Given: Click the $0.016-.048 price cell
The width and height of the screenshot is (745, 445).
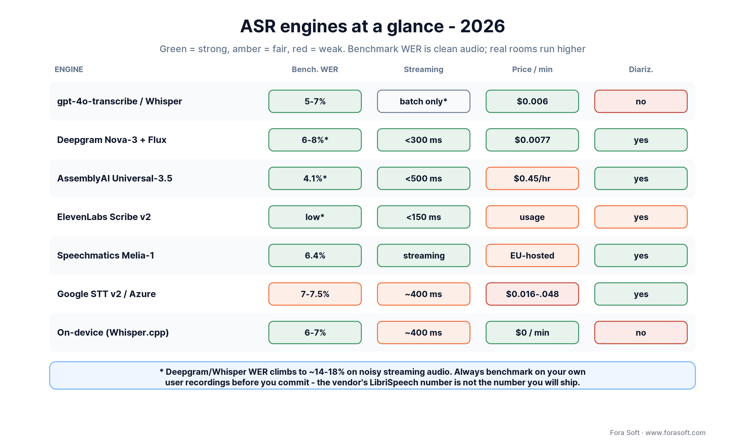Looking at the screenshot, I should coord(532,294).
